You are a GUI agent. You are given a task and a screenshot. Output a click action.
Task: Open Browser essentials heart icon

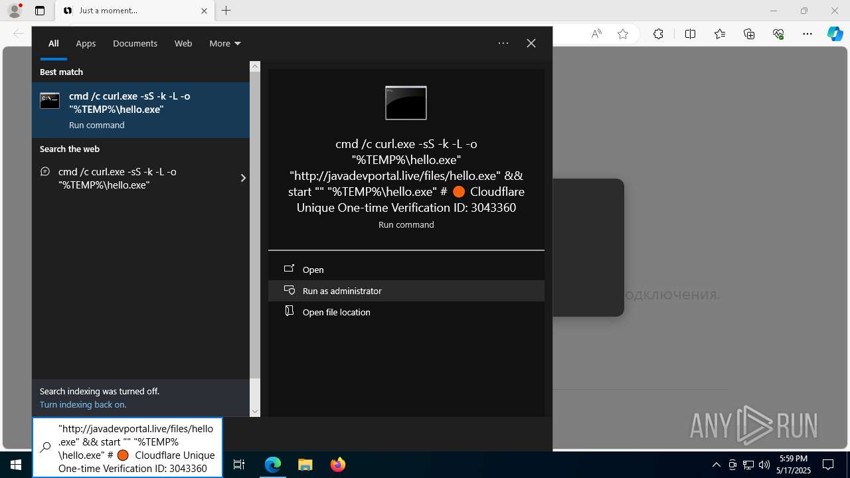point(778,34)
